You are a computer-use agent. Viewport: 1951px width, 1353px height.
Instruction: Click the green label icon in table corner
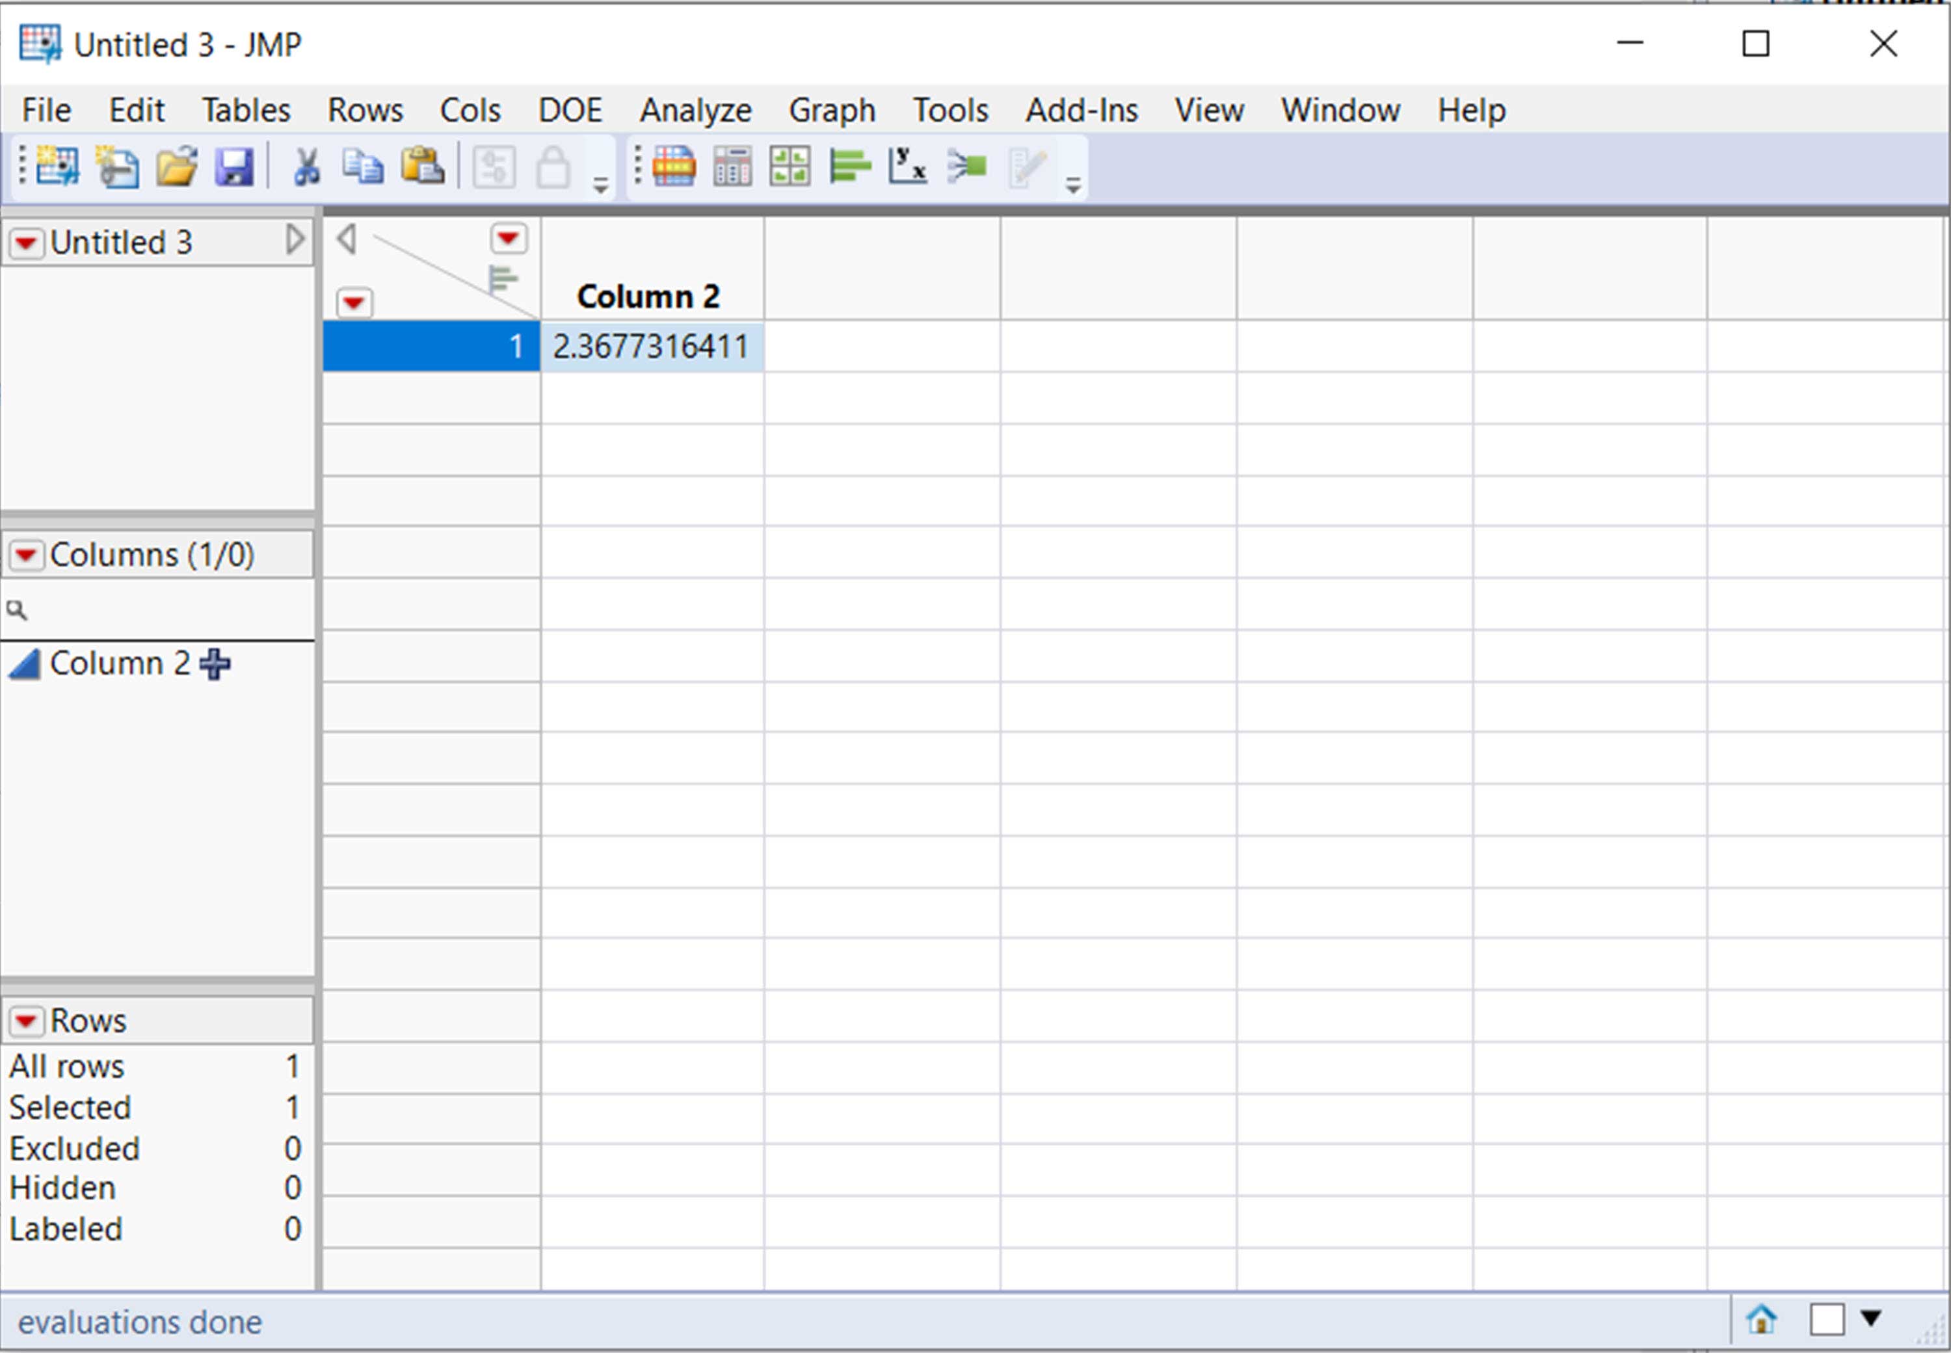coord(503,279)
